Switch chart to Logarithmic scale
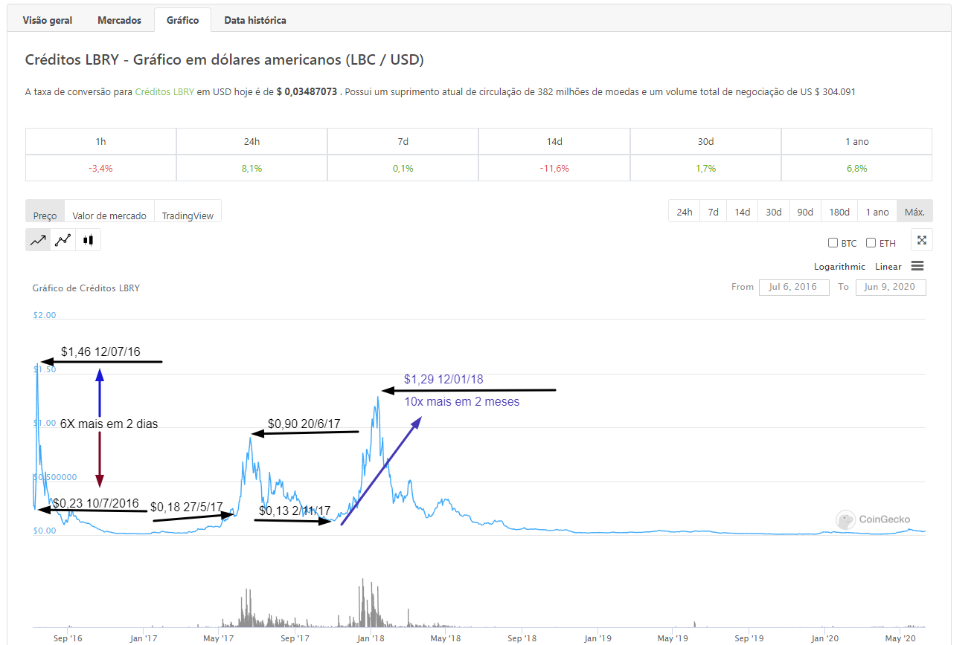This screenshot has width=974, height=645. (x=839, y=266)
